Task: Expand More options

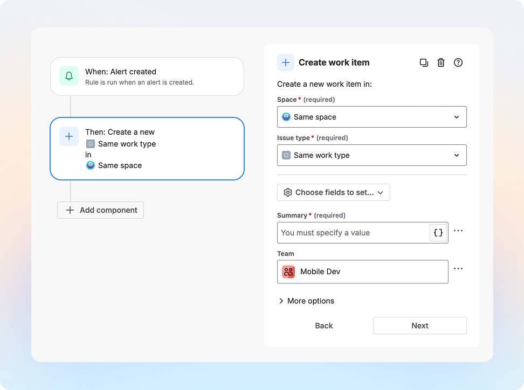Action: (x=306, y=301)
